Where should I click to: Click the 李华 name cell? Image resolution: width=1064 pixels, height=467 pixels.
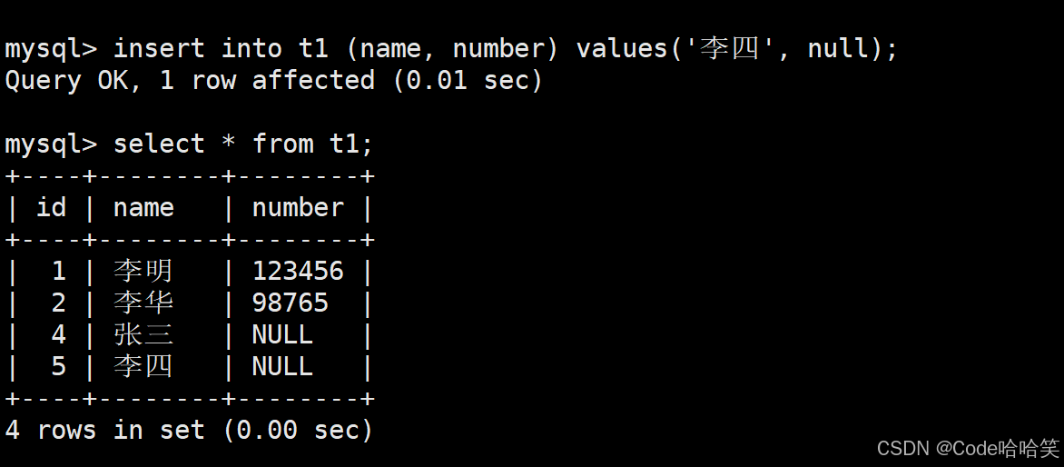click(143, 303)
